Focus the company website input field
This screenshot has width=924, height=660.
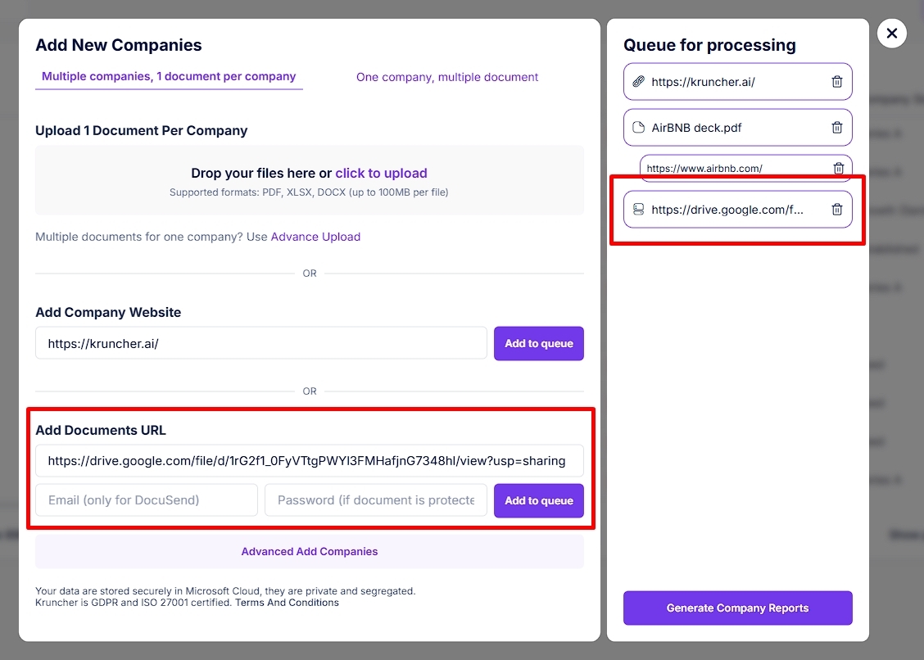[x=261, y=343]
